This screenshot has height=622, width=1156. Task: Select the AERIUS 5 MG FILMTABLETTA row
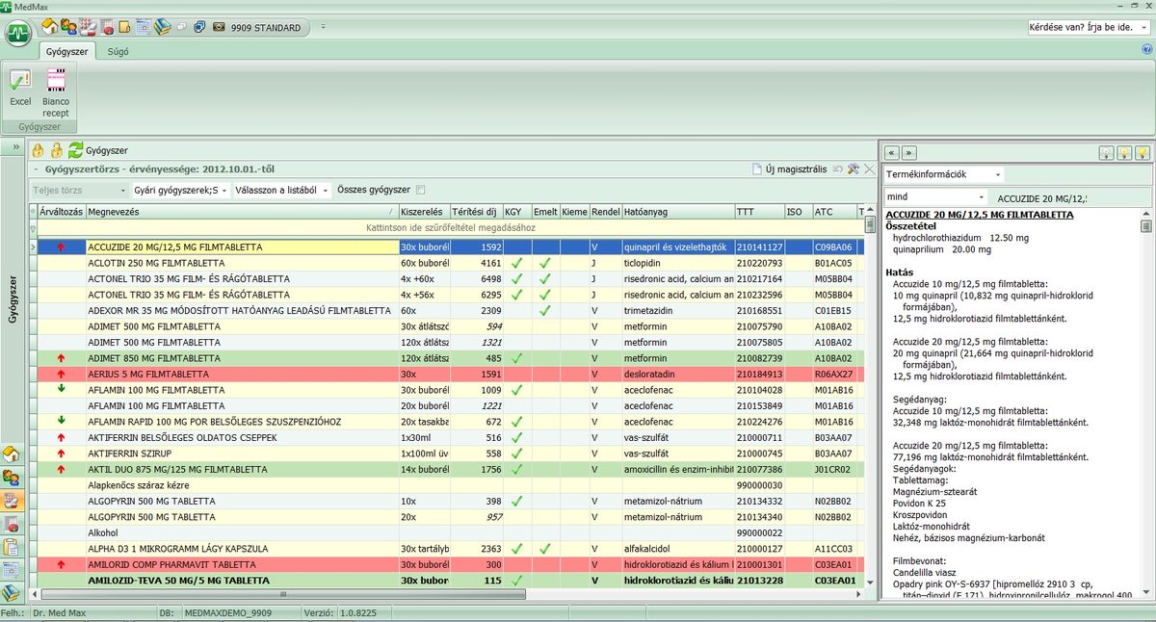(450, 374)
